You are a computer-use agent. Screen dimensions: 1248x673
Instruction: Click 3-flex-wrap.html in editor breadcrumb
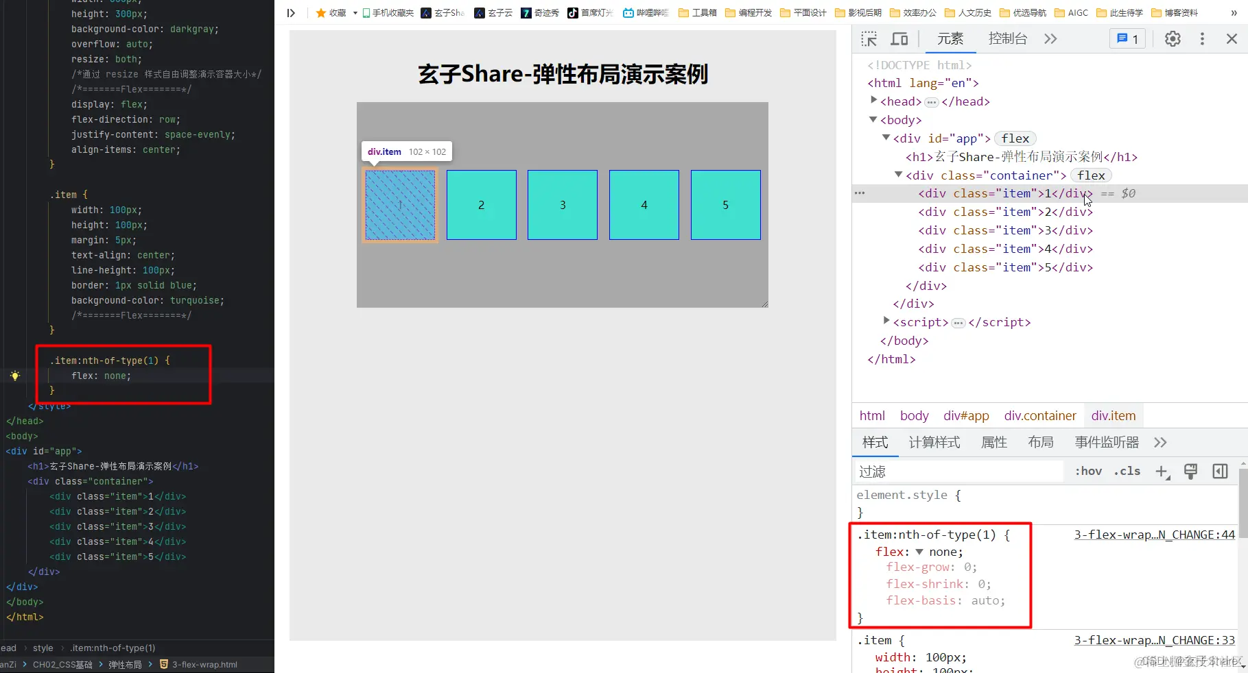tap(204, 665)
